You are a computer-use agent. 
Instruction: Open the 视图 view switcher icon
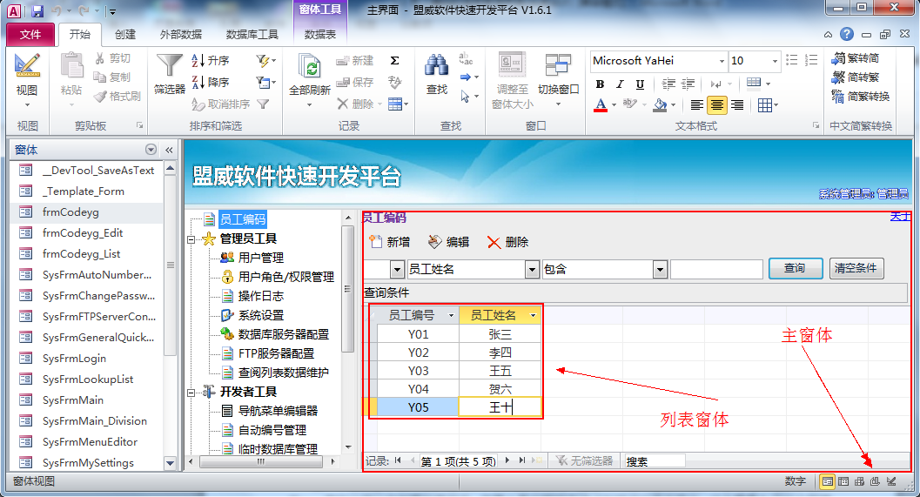tap(27, 66)
